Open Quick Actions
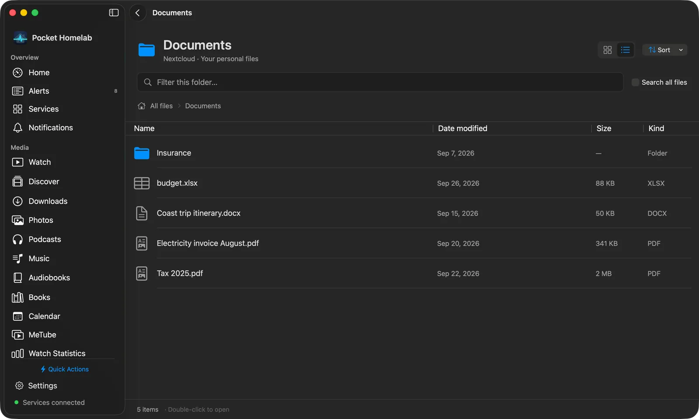 tap(65, 369)
